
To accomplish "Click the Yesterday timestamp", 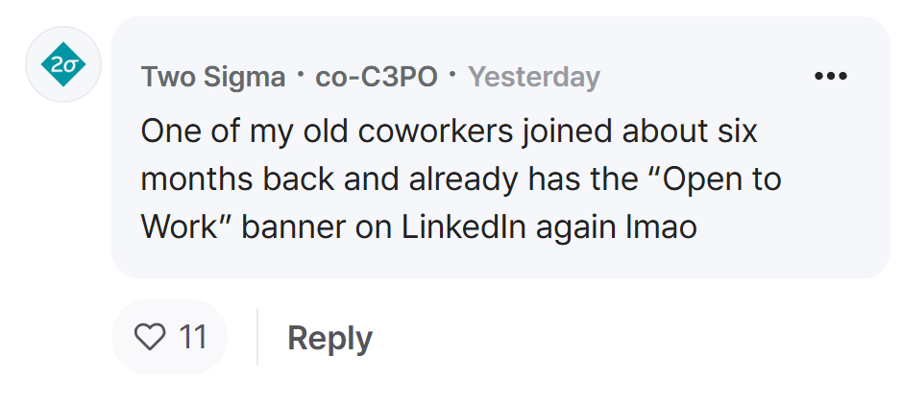I will point(534,77).
